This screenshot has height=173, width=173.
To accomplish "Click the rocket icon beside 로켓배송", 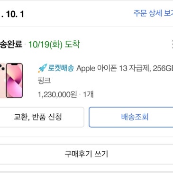I will (42, 68).
